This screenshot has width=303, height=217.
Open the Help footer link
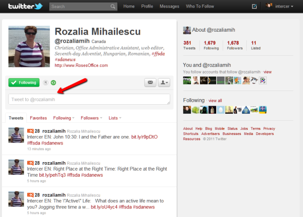click(198, 128)
